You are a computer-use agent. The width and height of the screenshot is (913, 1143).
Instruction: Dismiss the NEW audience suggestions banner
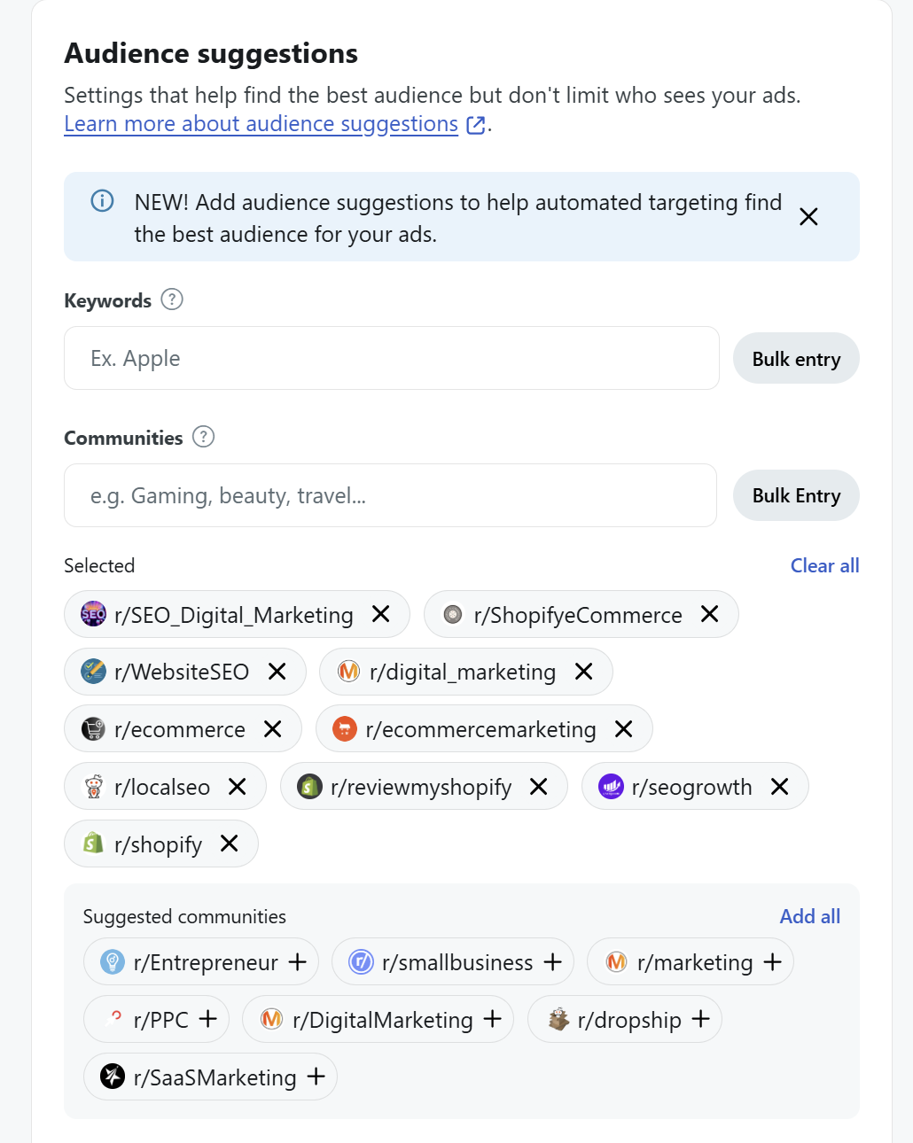808,217
